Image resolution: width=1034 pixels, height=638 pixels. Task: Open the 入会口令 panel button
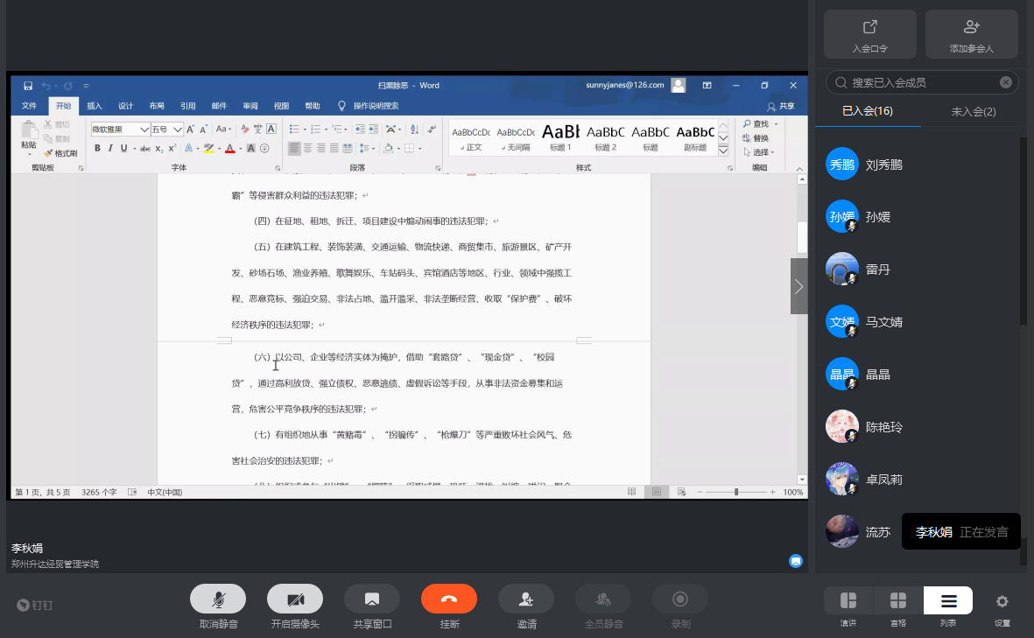pyautogui.click(x=869, y=34)
